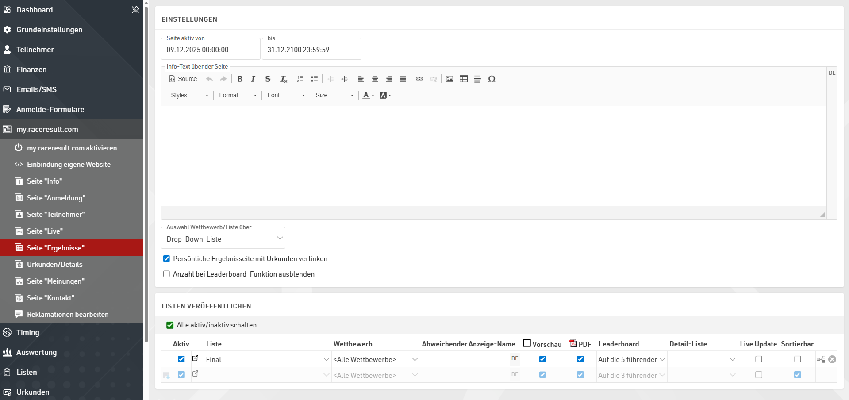849x400 pixels.
Task: Insert a link using the link icon
Action: [419, 79]
